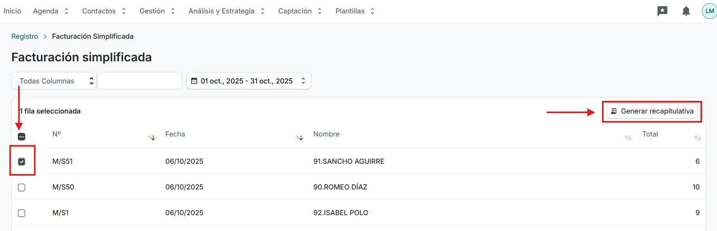Sort by Nombre column arrows icon
Viewport: 717px width, 231px height.
(x=628, y=138)
